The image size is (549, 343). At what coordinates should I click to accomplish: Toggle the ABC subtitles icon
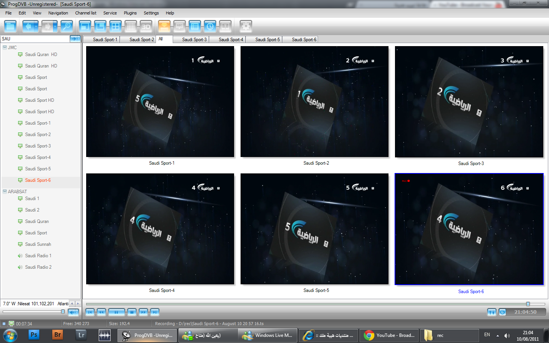(x=180, y=26)
